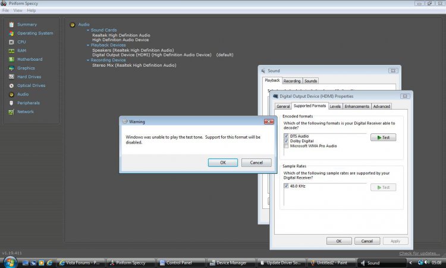Screen dimensions: 446x268
Task: Switch to Device Manager taskbar button
Action: point(231,263)
